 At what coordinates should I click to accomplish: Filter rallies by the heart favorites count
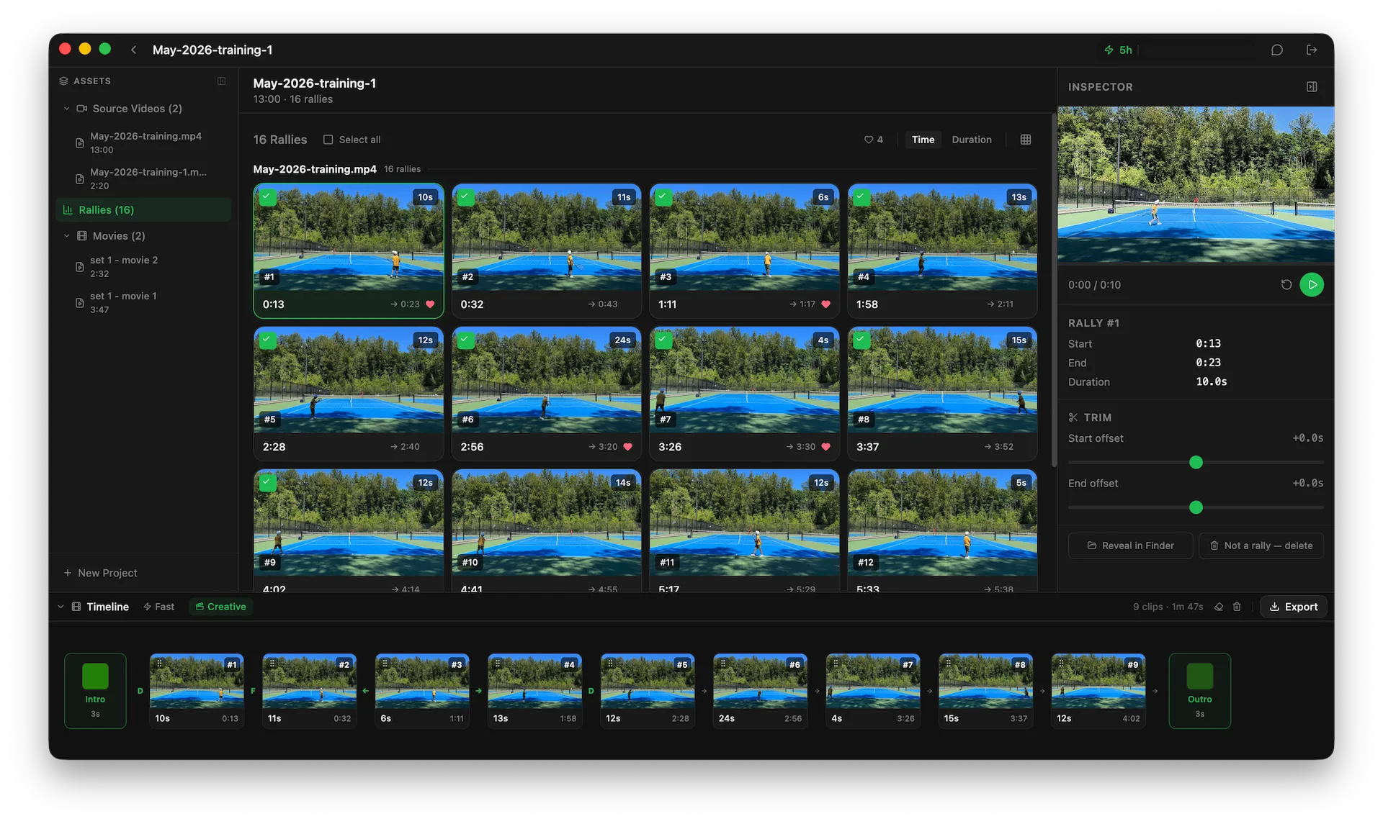pyautogui.click(x=874, y=140)
